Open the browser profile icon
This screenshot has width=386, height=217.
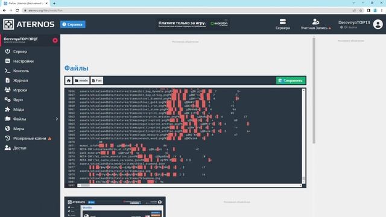pyautogui.click(x=375, y=10)
